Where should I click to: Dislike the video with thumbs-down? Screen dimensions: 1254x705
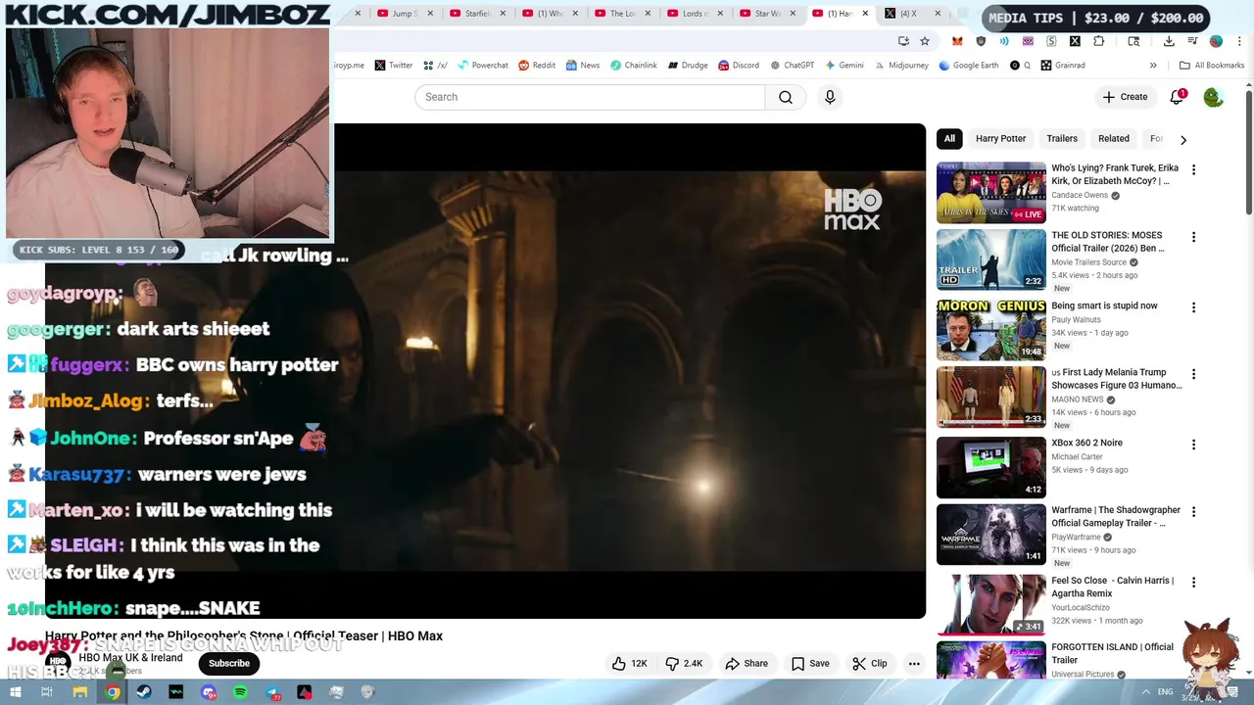tap(685, 663)
